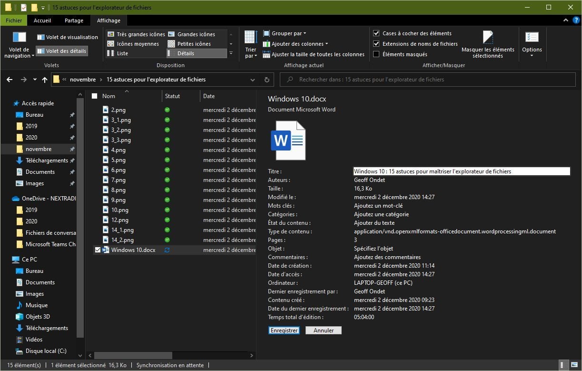Click Ajuster la taille de toutes les colonnes
The image size is (582, 371).
pos(314,54)
